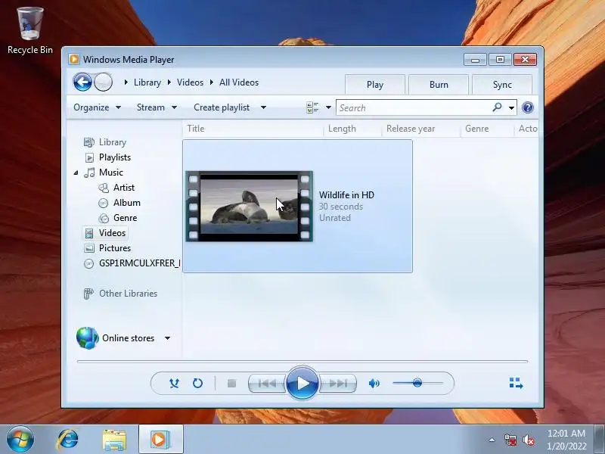This screenshot has height=454, width=605.
Task: Click the Stop button
Action: point(231,384)
